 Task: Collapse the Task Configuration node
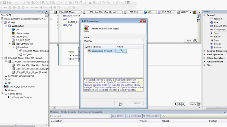pos(10,44)
